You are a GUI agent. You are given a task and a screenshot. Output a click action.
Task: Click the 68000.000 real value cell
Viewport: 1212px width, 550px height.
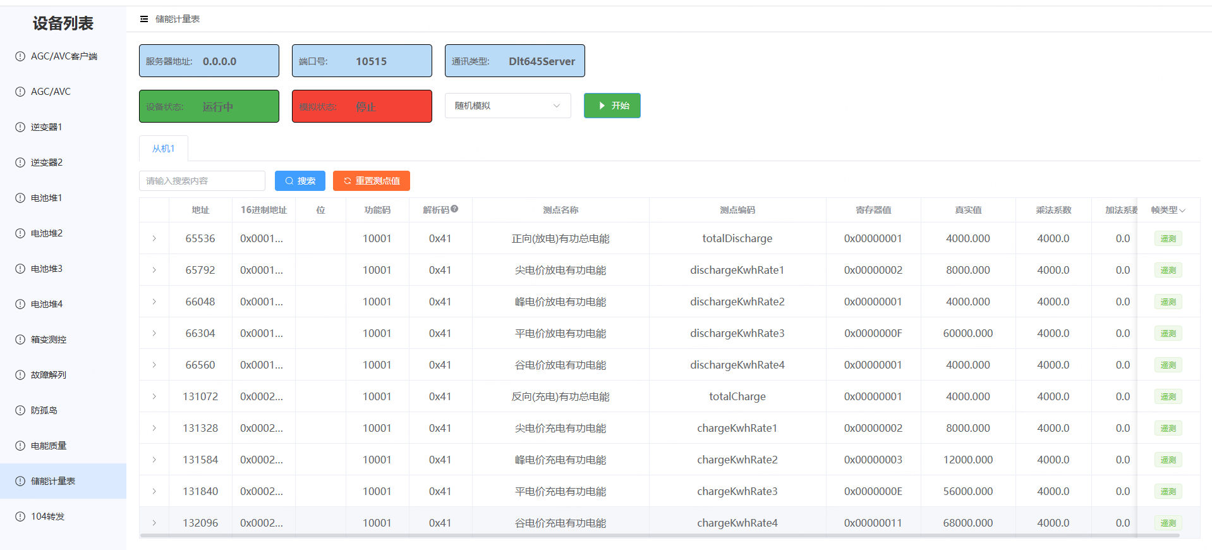pyautogui.click(x=968, y=523)
